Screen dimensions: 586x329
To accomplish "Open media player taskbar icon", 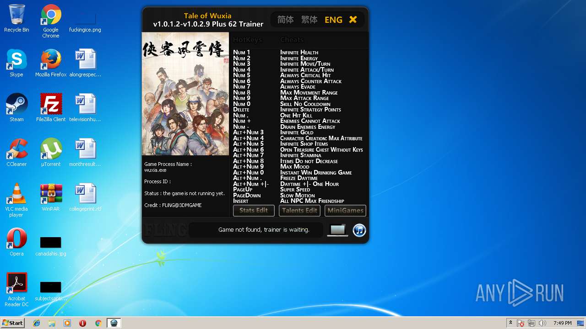I will [67, 323].
